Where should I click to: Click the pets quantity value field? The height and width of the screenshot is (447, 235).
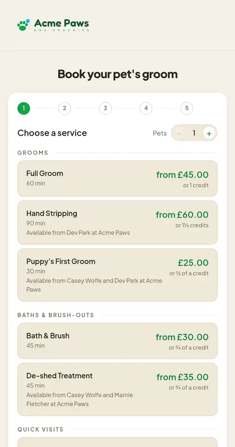click(x=194, y=133)
